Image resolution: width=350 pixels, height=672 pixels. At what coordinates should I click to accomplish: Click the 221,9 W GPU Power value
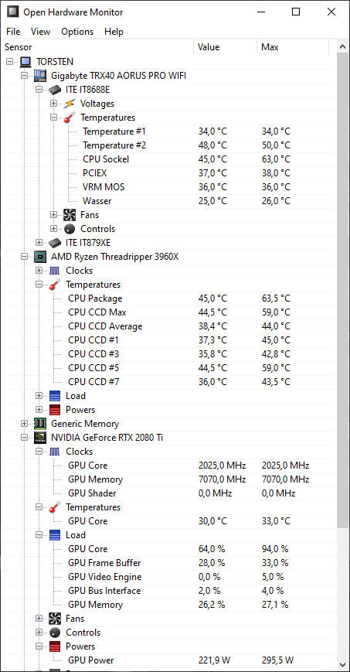(214, 660)
